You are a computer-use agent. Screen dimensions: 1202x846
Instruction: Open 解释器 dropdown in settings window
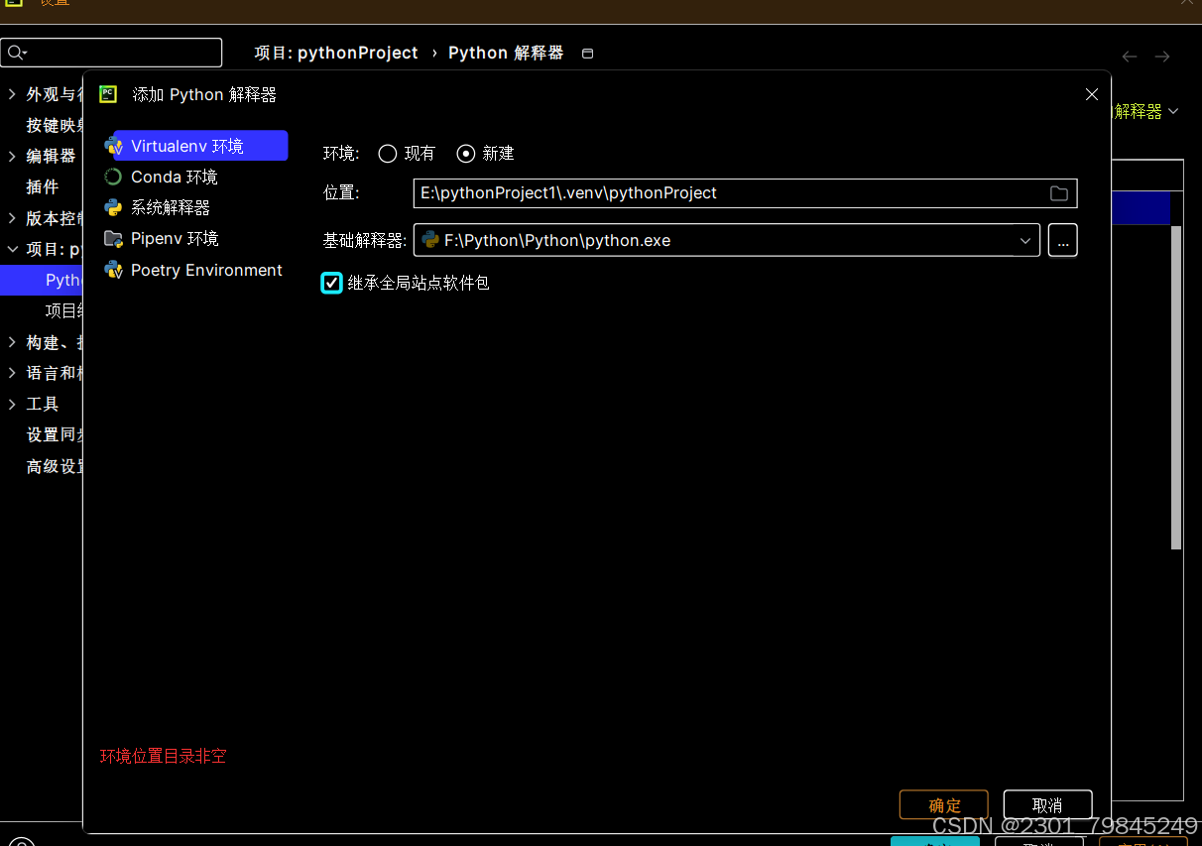(x=1173, y=111)
